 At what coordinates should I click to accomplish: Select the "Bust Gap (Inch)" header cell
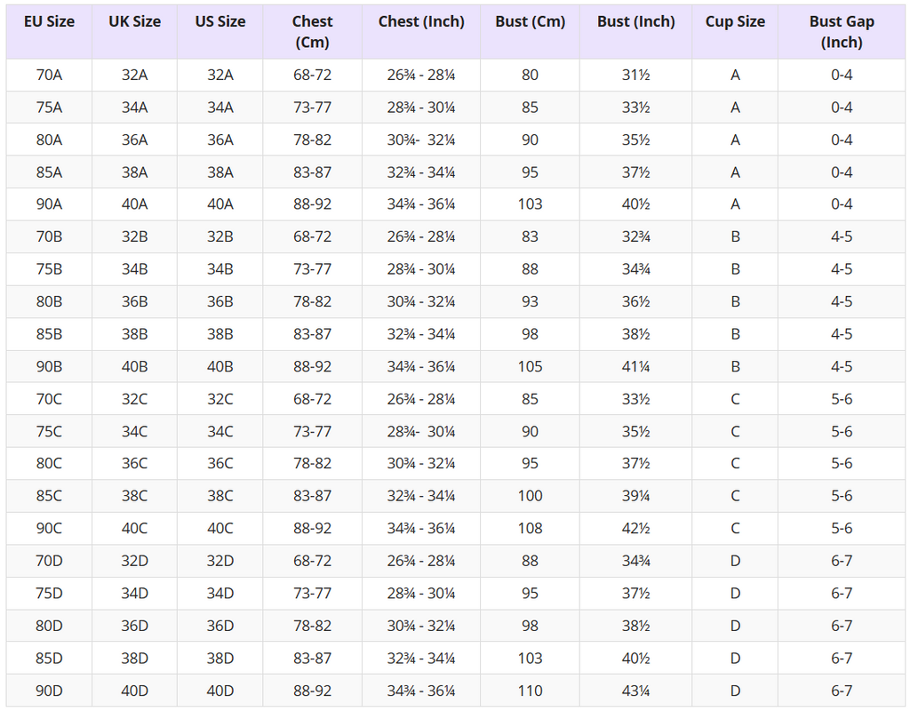842,32
